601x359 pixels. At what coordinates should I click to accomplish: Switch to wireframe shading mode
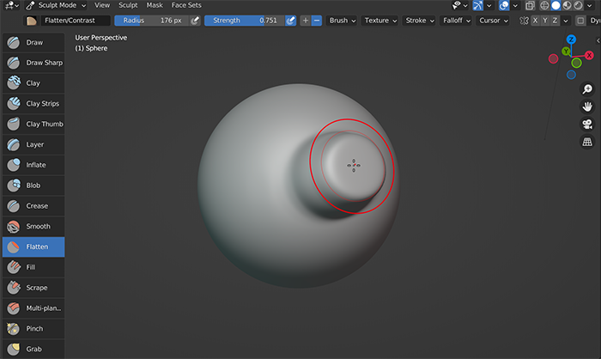544,5
